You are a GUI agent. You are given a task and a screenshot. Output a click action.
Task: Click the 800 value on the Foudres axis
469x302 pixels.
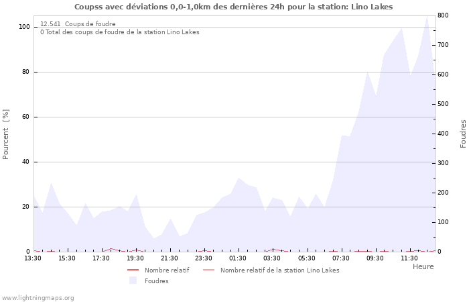tap(443, 15)
